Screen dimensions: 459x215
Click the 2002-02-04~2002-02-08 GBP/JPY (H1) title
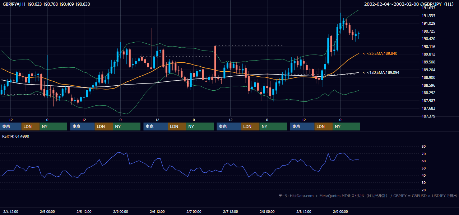pyautogui.click(x=410, y=4)
